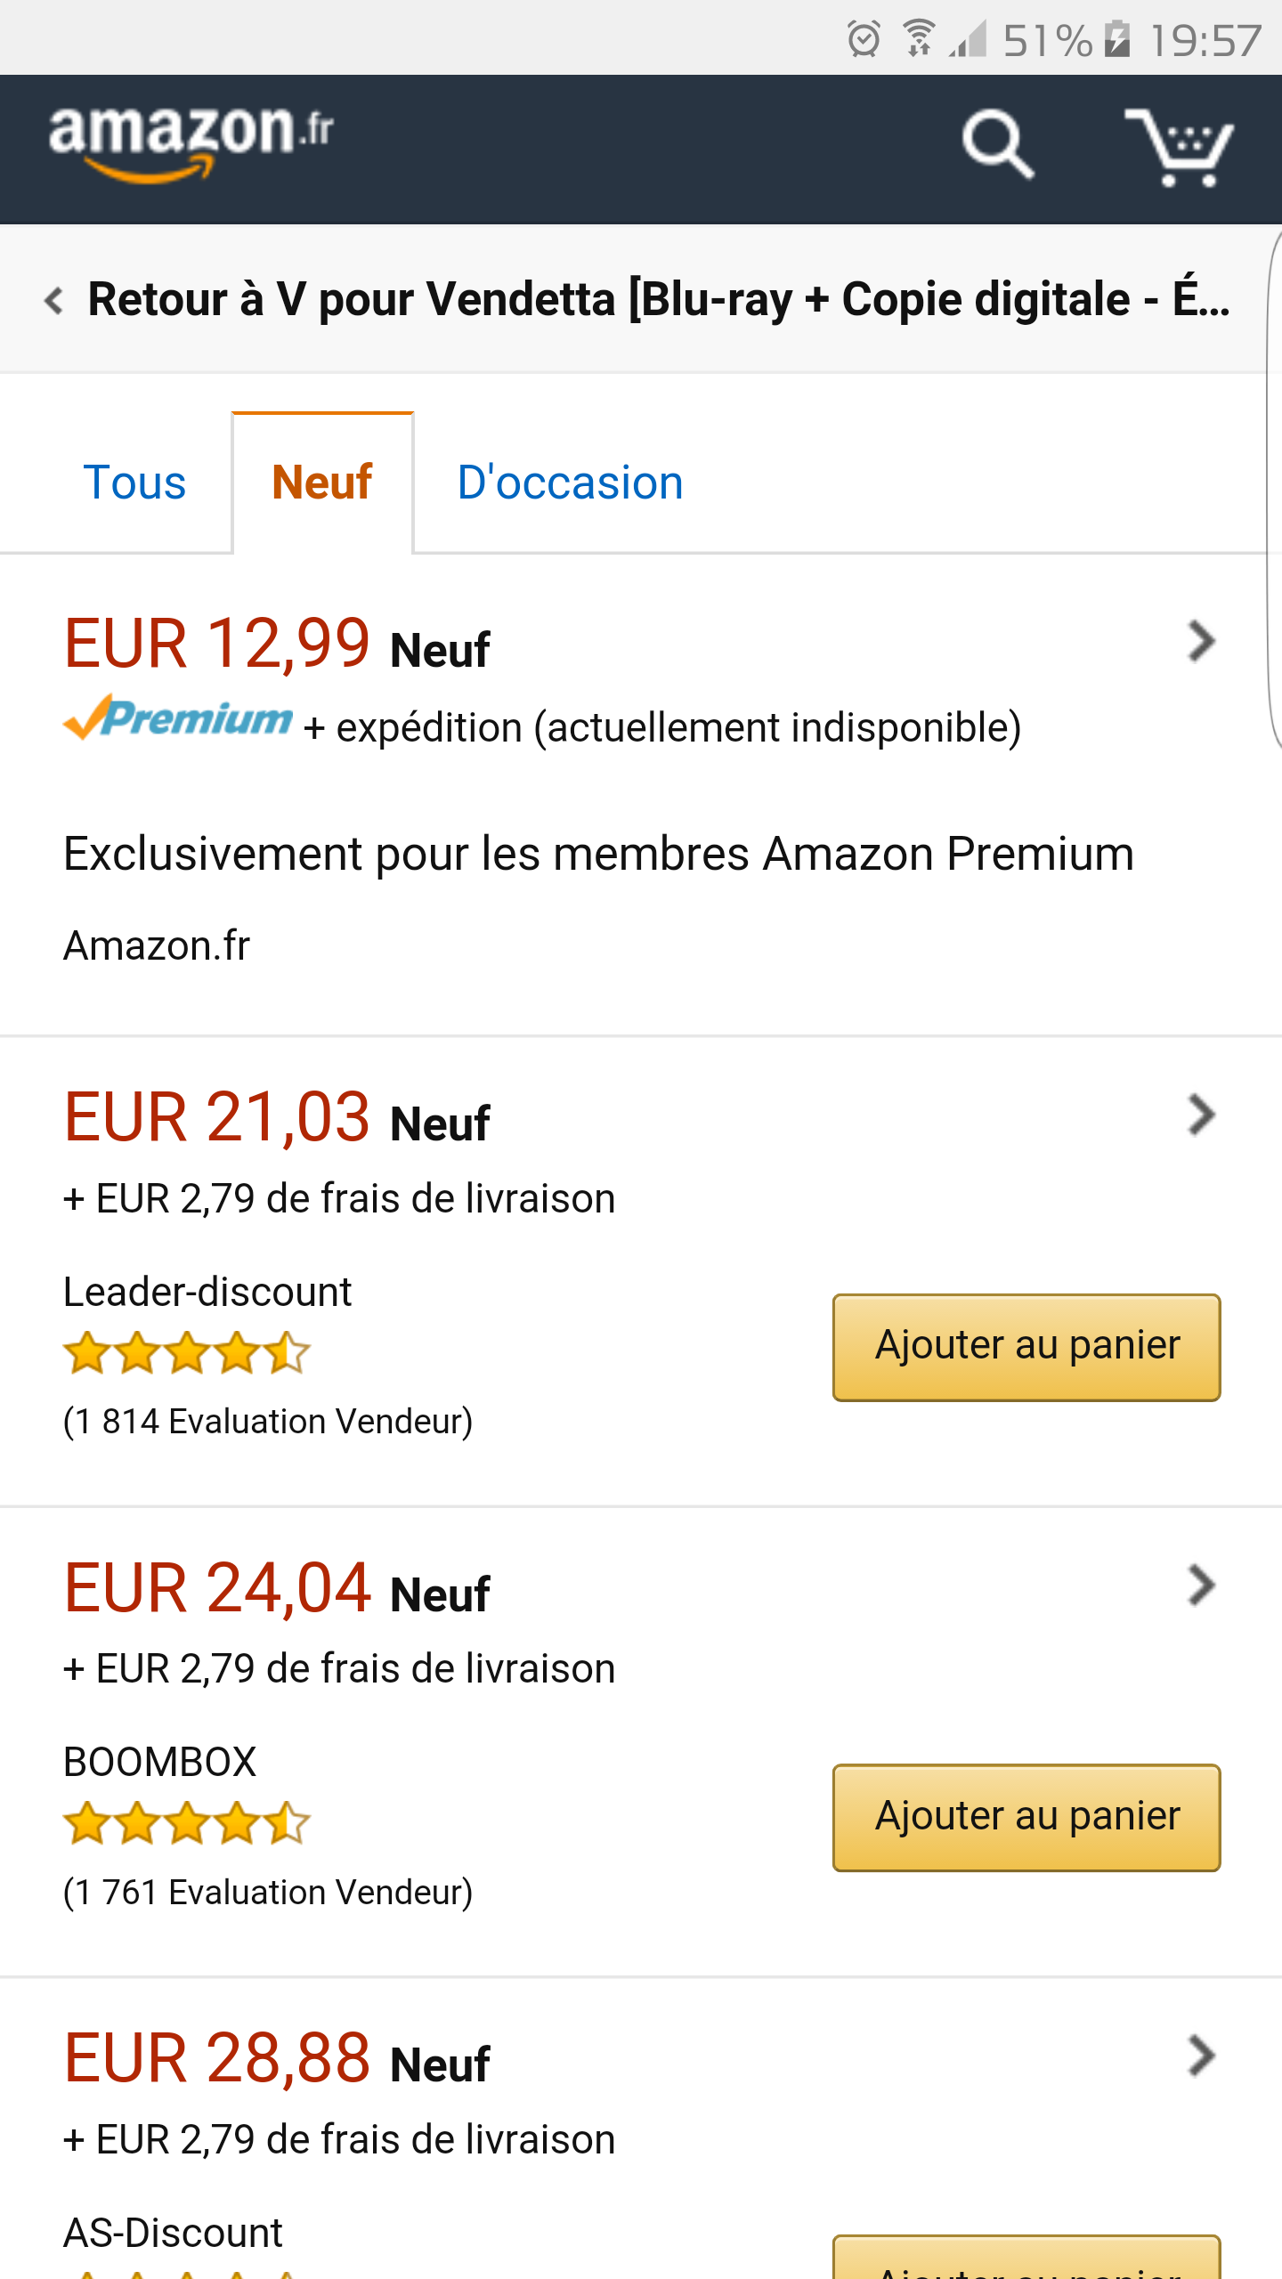Open the shopping cart icon
This screenshot has height=2279, width=1282.
pyautogui.click(x=1179, y=147)
